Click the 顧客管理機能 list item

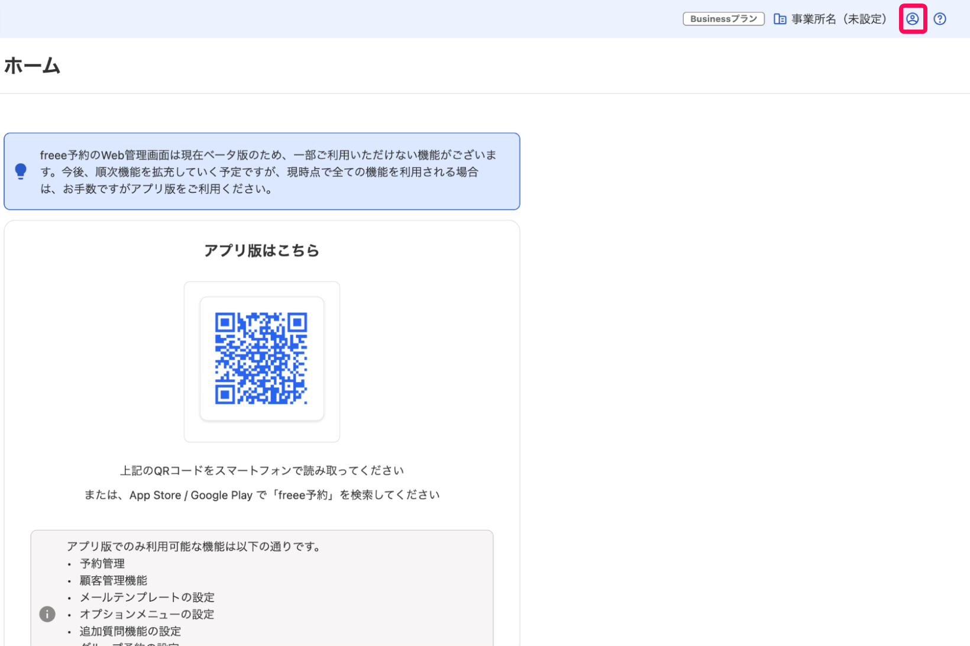pyautogui.click(x=114, y=580)
